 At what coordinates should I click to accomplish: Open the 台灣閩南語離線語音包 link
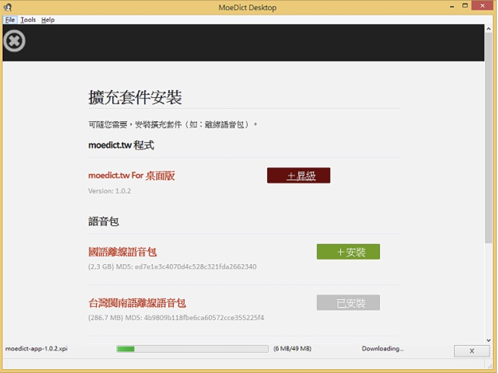tap(137, 303)
